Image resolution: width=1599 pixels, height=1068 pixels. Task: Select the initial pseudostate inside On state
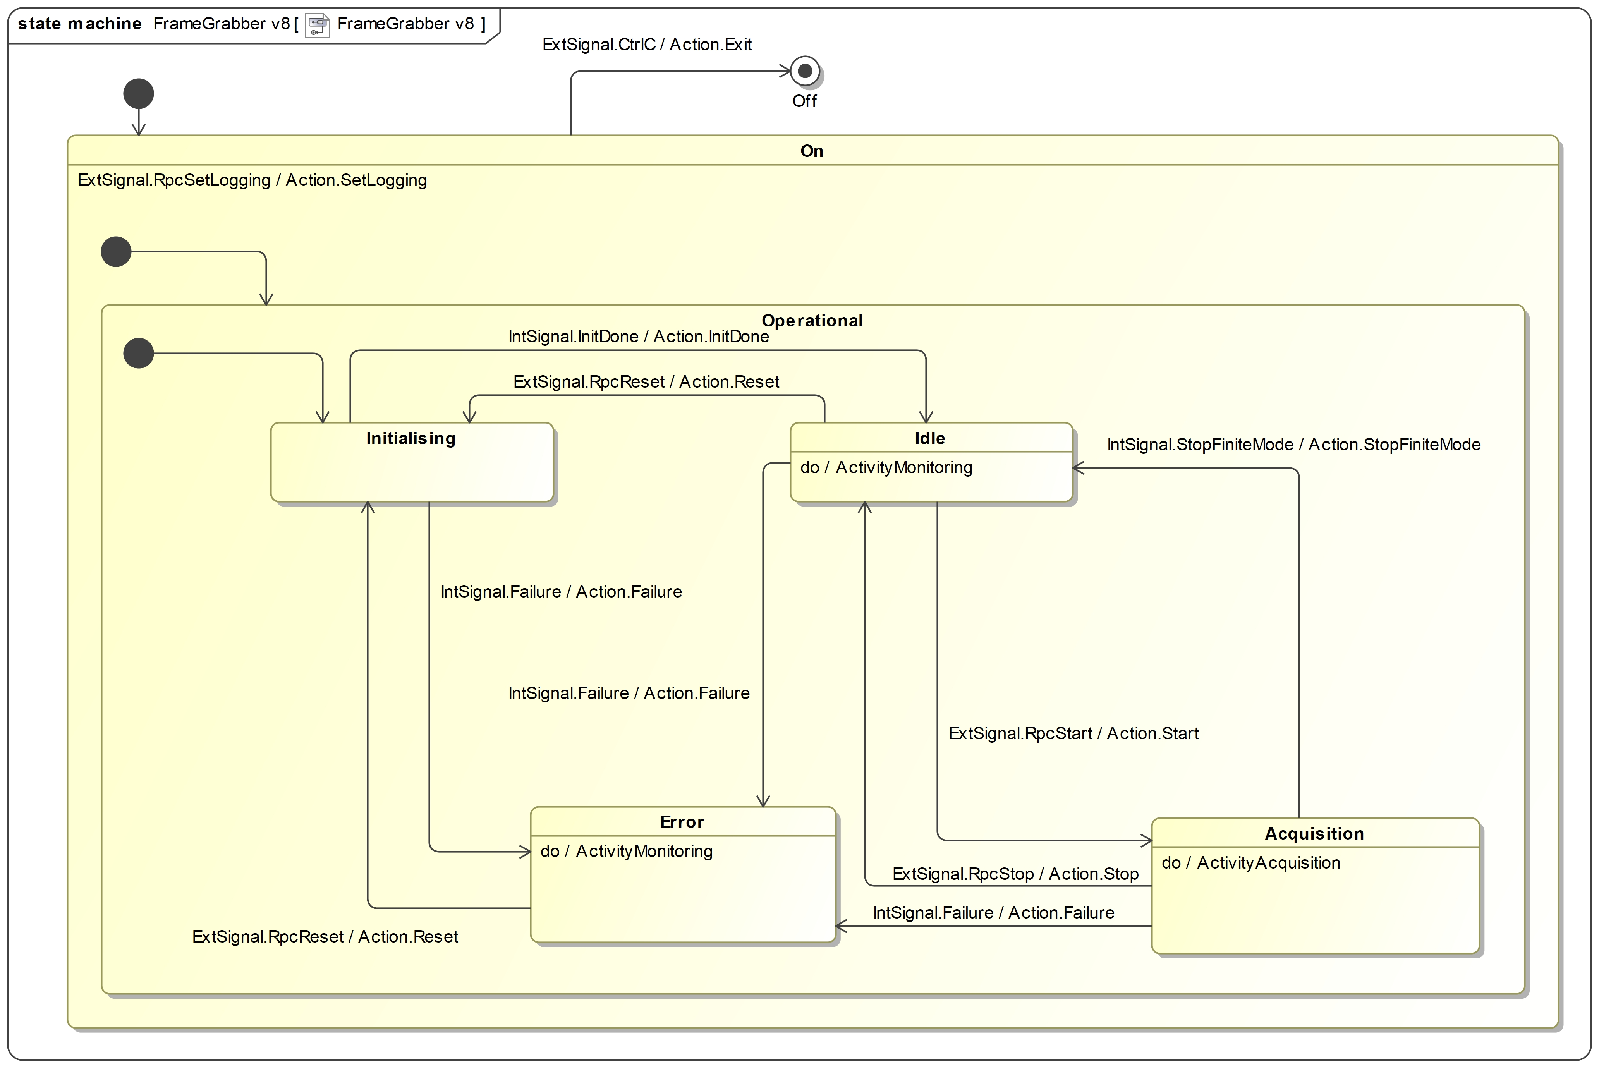tap(116, 252)
